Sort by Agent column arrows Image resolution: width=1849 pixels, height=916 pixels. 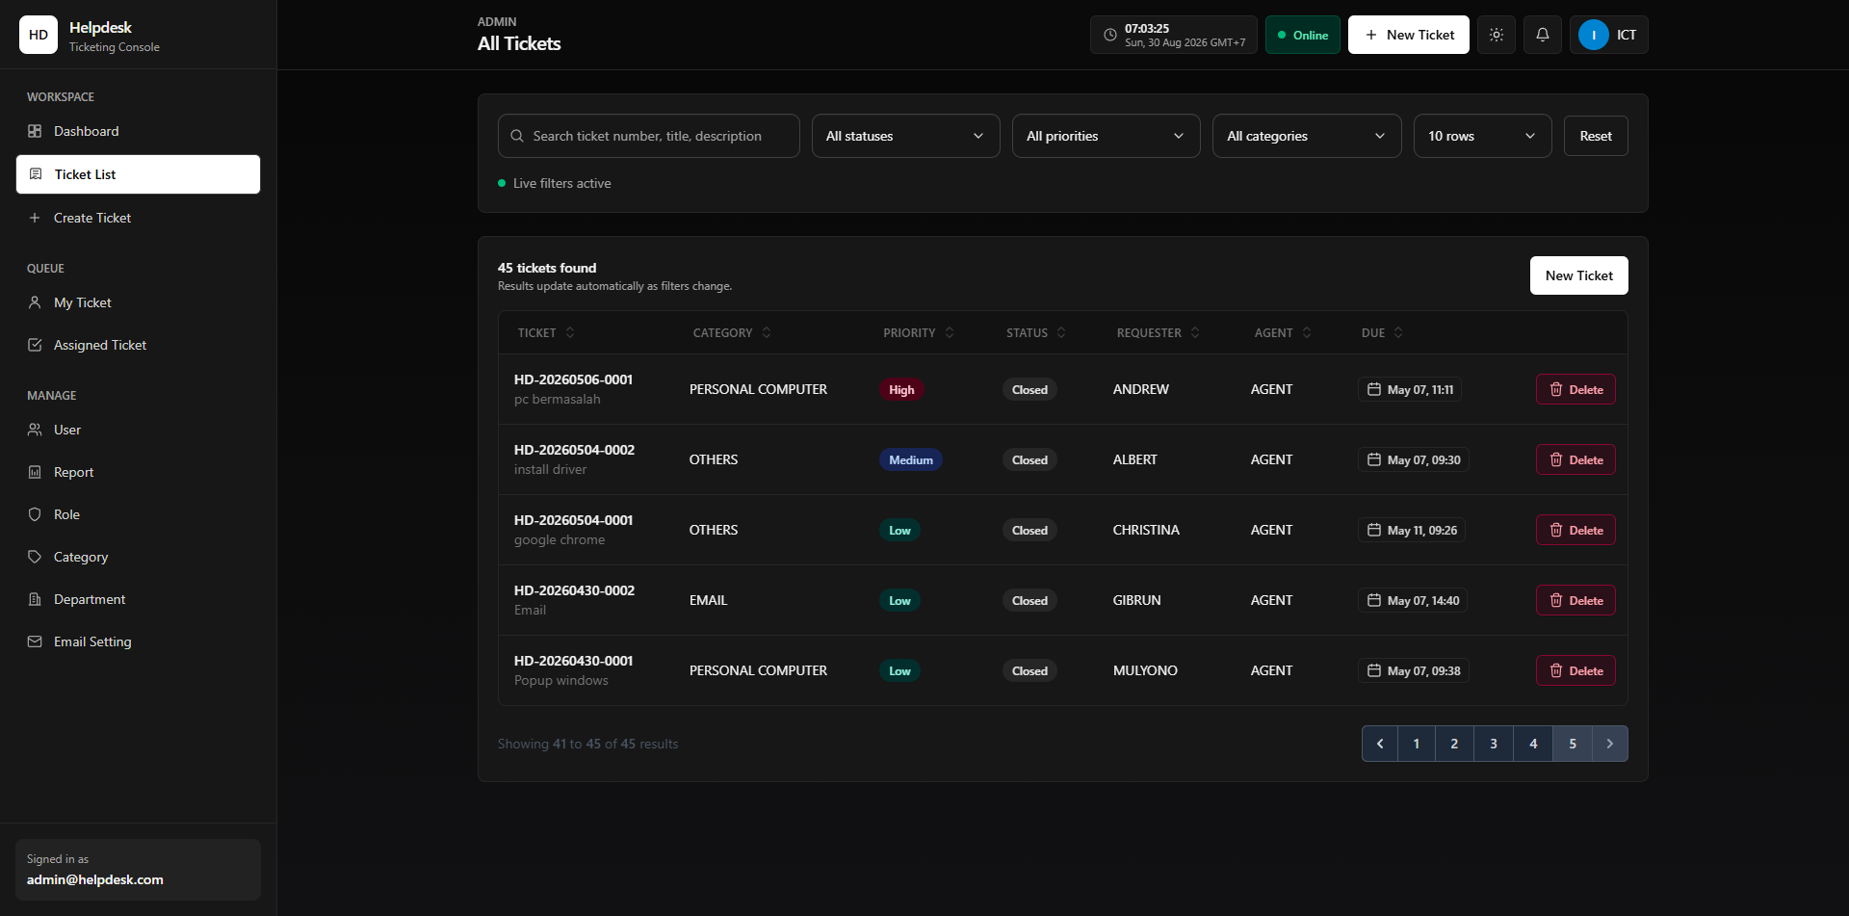[1307, 332]
